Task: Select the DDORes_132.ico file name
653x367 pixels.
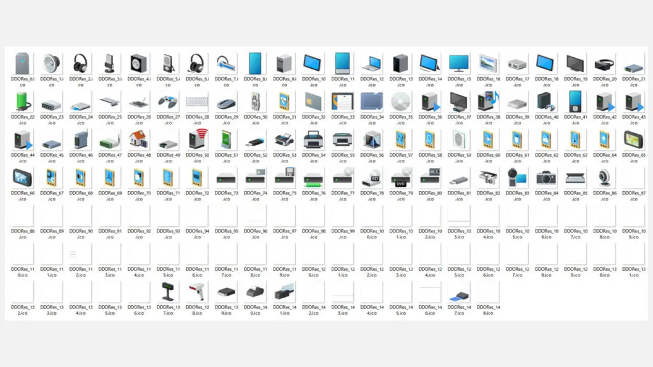Action: (22, 310)
